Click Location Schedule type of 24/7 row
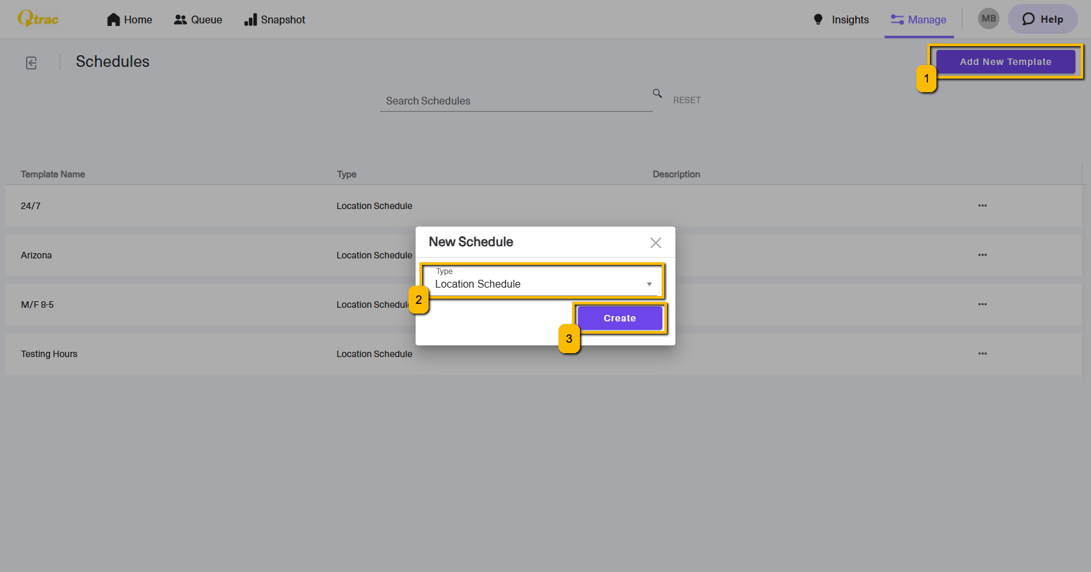The image size is (1091, 572). point(374,206)
